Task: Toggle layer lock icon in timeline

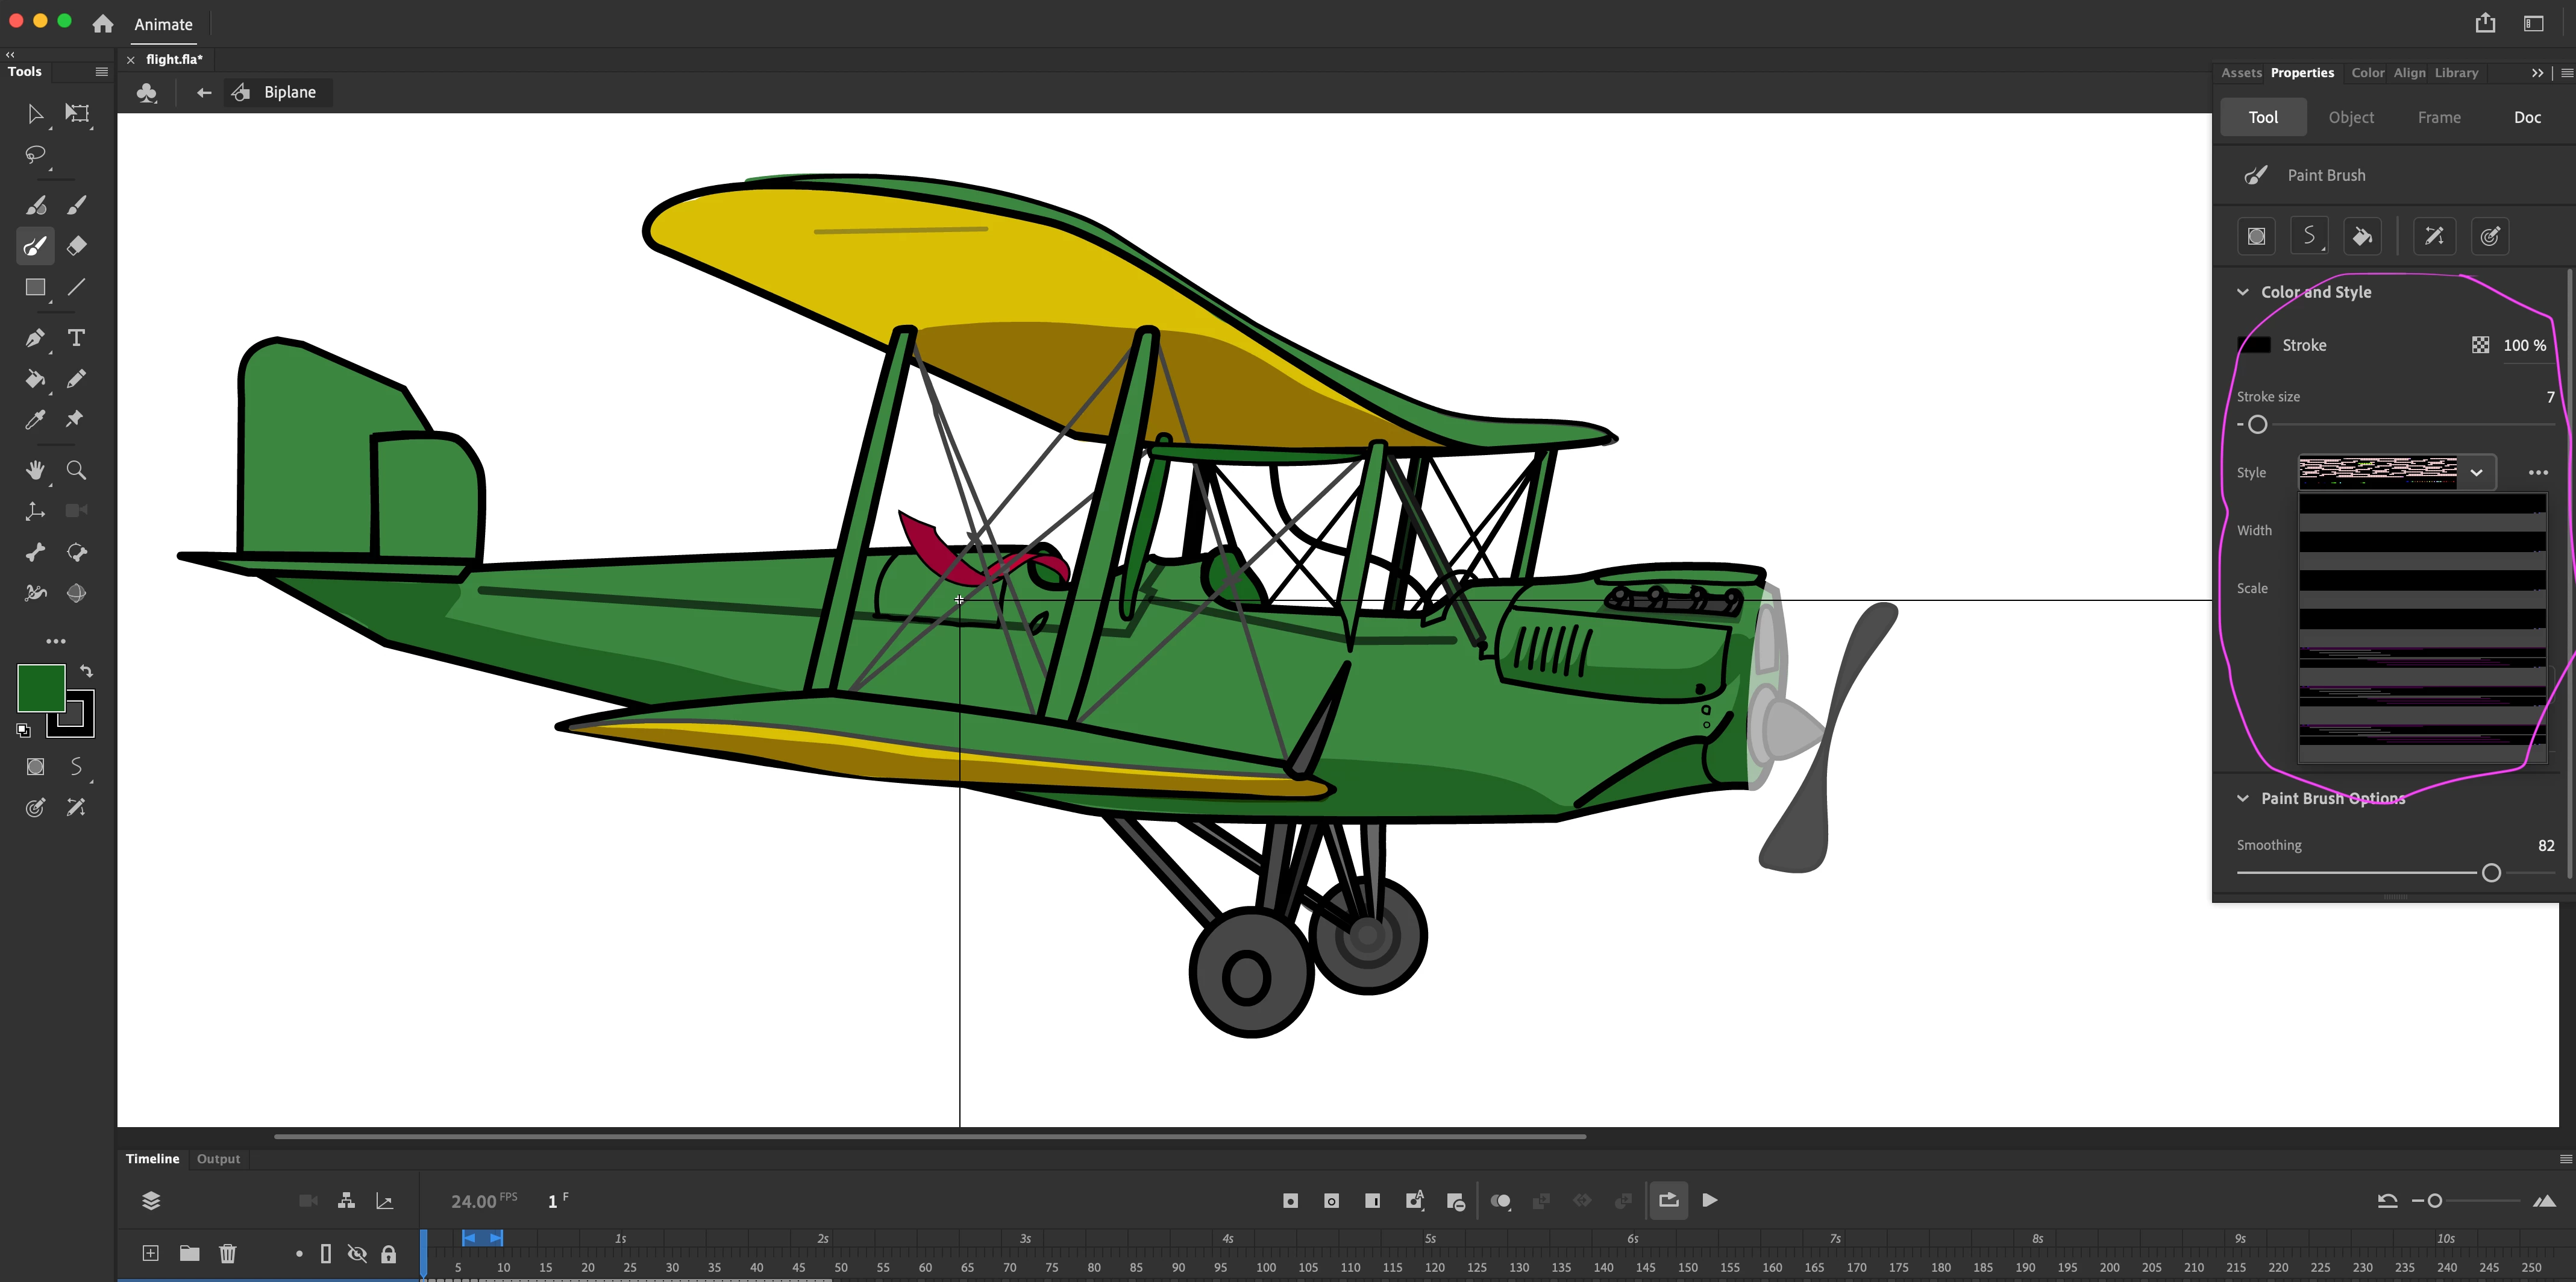Action: (389, 1254)
